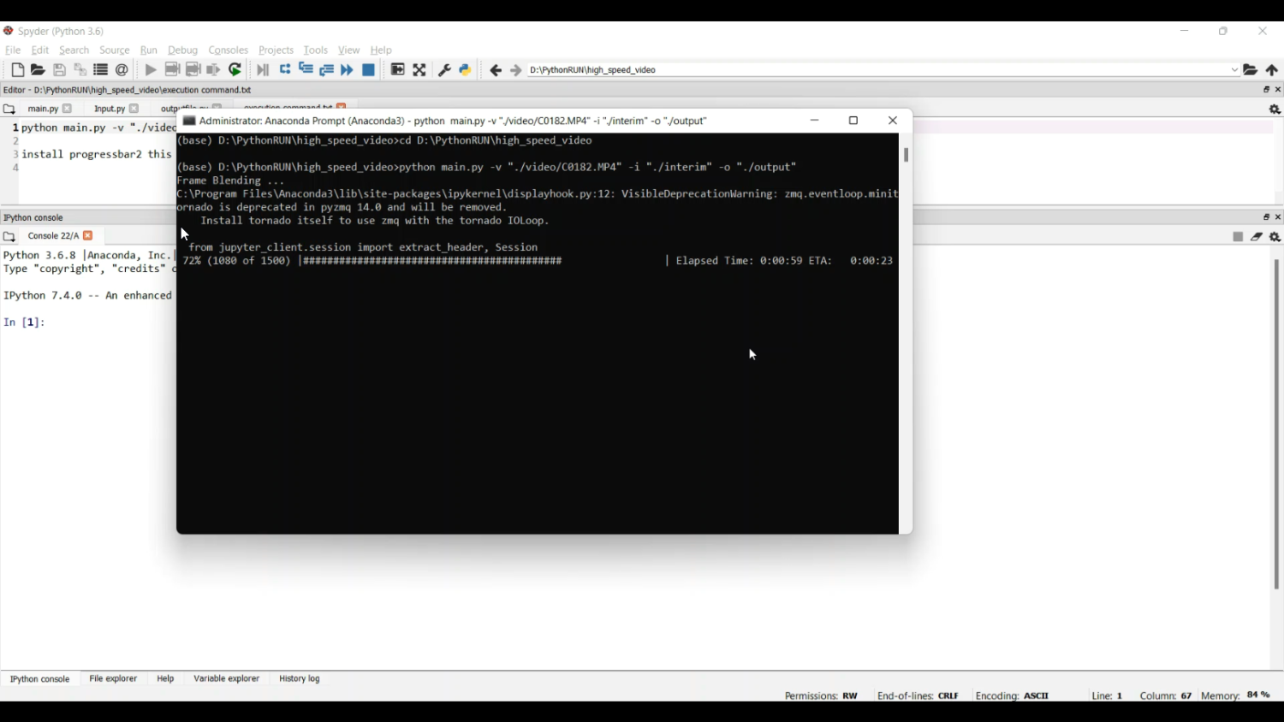Switch to the main.py editor tab
Image resolution: width=1284 pixels, height=722 pixels.
coord(42,109)
